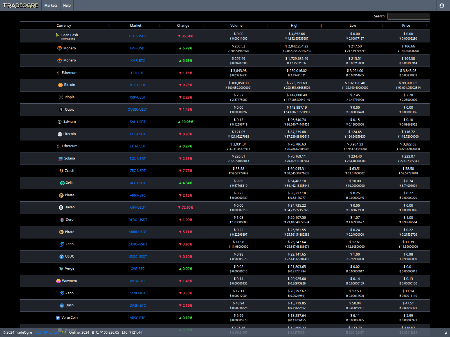
Task: Click the 72.90% change for Haven
Action: tap(186, 208)
